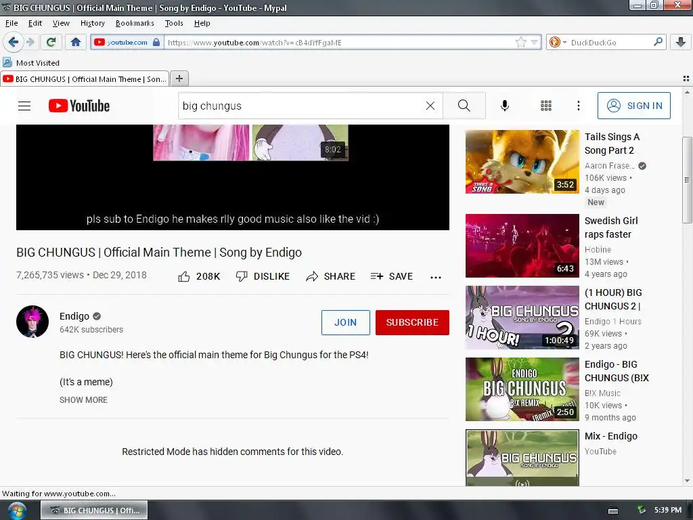693x520 pixels.
Task: Click the 8:02 end-screen video thumbnail
Action: click(300, 142)
